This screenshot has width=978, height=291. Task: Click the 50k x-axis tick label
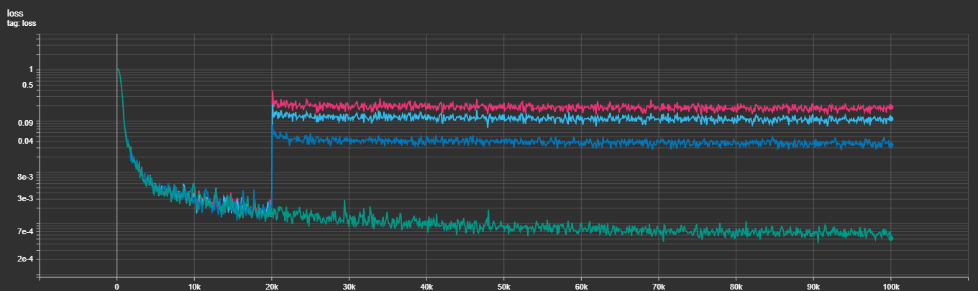pyautogui.click(x=503, y=285)
